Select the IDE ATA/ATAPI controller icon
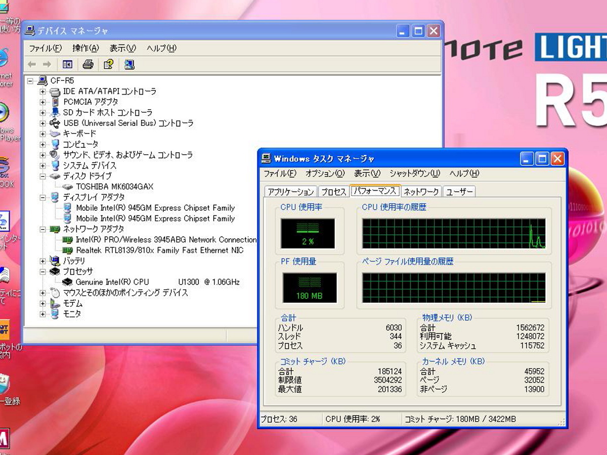The height and width of the screenshot is (455, 607). [x=55, y=92]
